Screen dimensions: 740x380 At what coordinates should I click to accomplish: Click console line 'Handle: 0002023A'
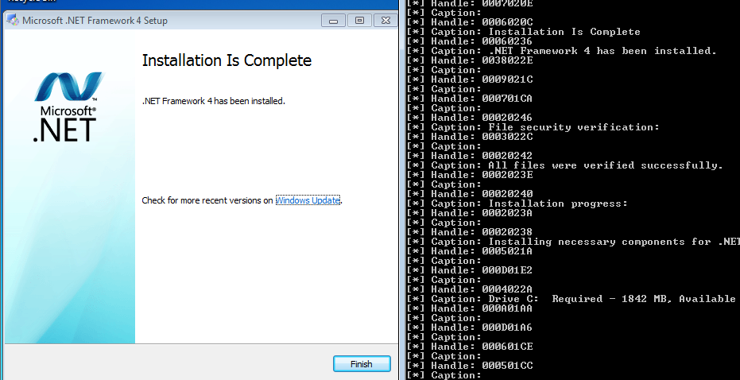(x=470, y=213)
